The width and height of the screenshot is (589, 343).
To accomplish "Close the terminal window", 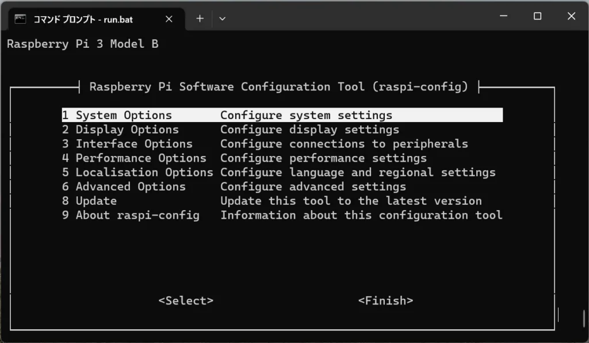I will coord(571,17).
